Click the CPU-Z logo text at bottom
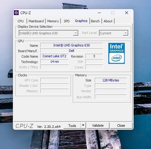 pyautogui.click(x=24, y=126)
